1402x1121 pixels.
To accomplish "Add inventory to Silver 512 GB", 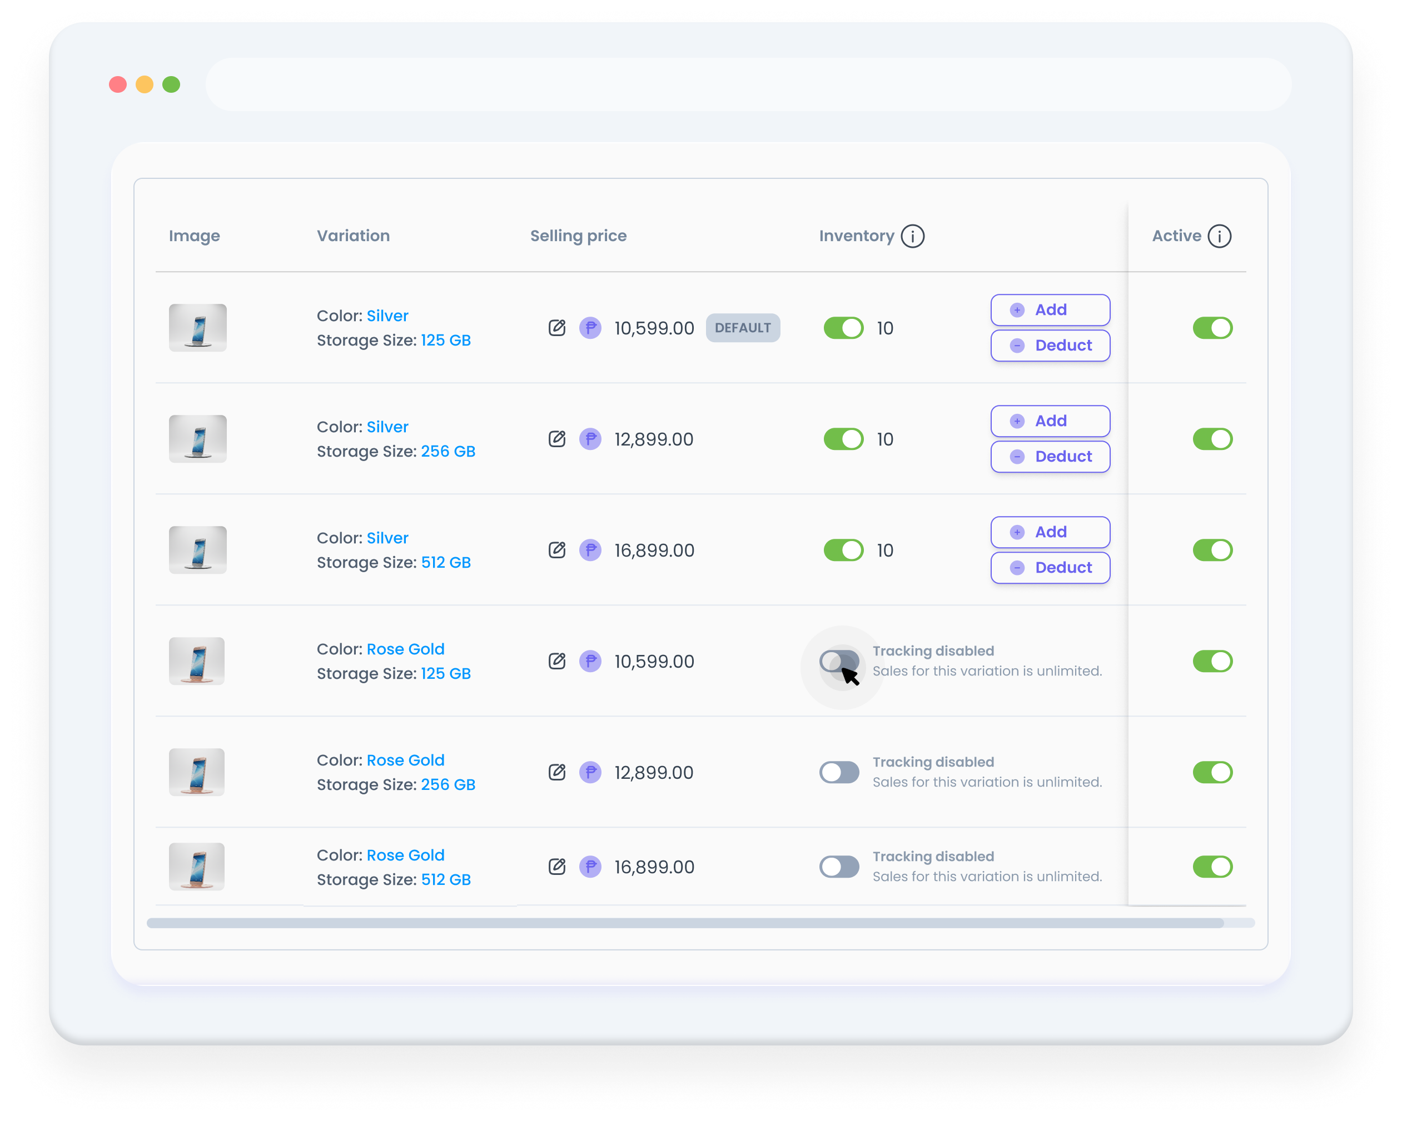I will click(1050, 532).
